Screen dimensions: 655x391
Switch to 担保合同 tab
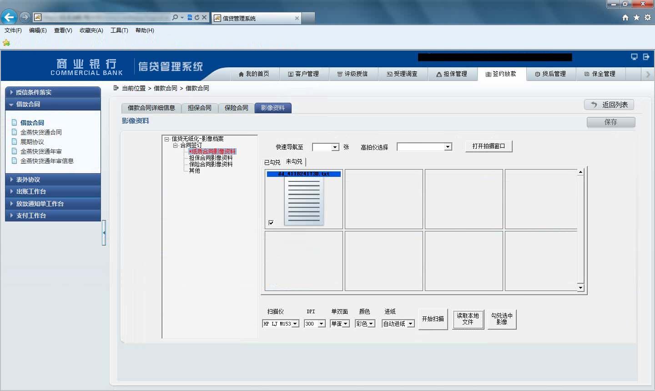click(x=200, y=108)
